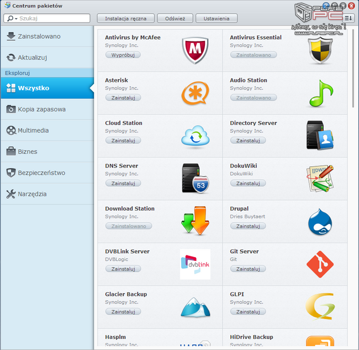Screen dimensions: 359x350
Task: Click the Hasplm package title
Action: click(x=115, y=337)
